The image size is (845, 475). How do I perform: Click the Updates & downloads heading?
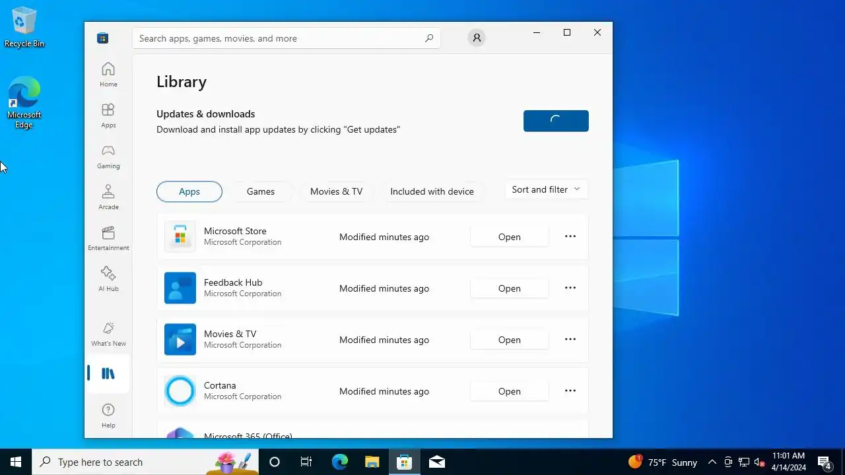[205, 114]
